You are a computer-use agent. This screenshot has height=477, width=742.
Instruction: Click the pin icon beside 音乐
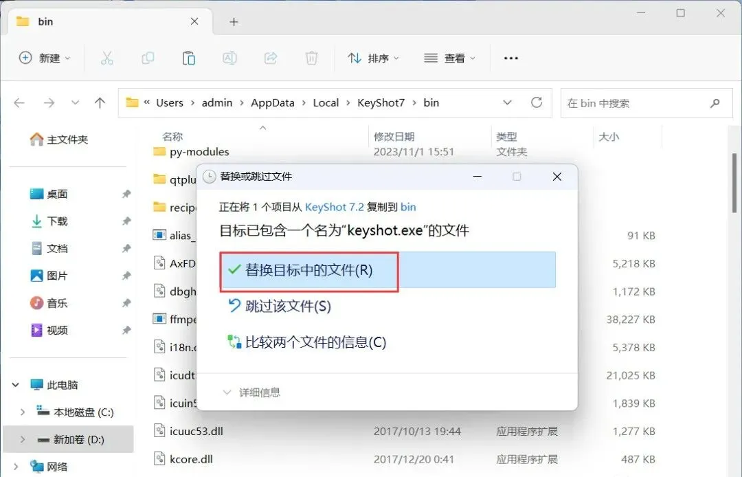click(x=126, y=303)
